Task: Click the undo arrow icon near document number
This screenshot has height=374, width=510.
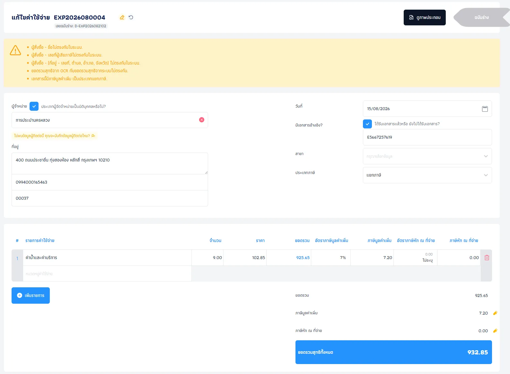Action: coord(131,17)
